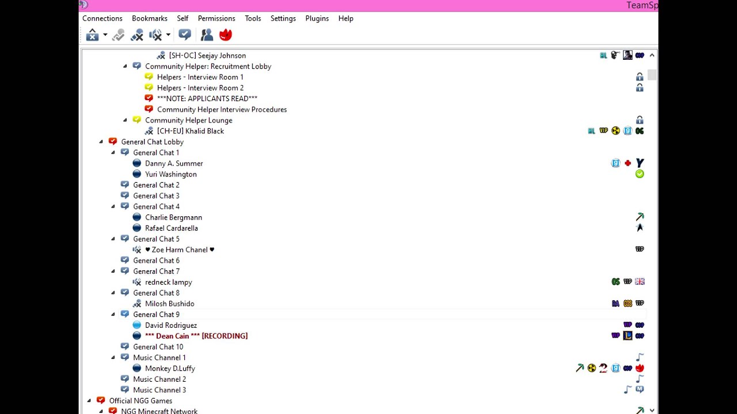
Task: Click Seejay Johnson's avatar thumbnail badge
Action: 628,55
